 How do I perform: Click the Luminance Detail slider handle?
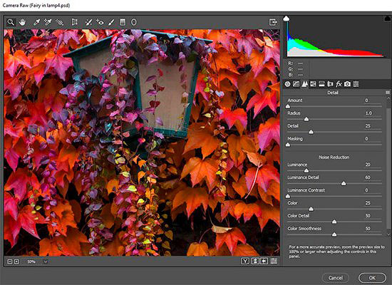click(344, 184)
